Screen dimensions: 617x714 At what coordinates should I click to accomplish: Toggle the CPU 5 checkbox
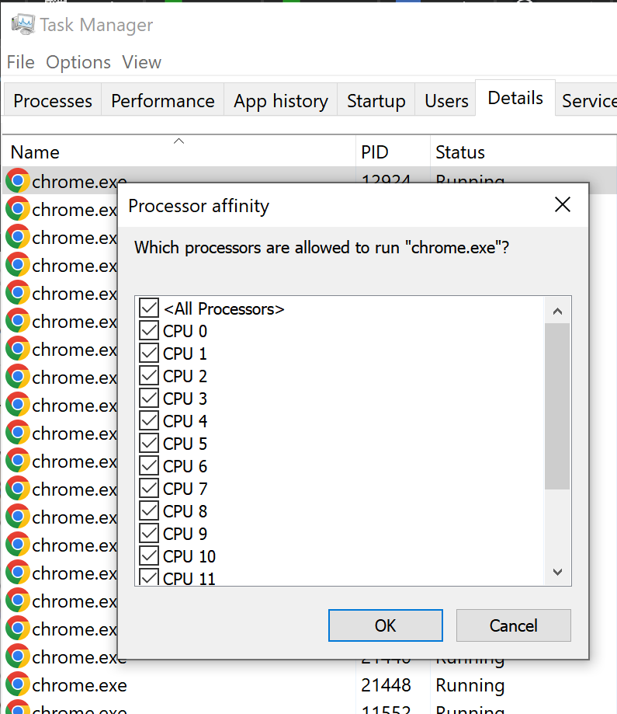(149, 444)
